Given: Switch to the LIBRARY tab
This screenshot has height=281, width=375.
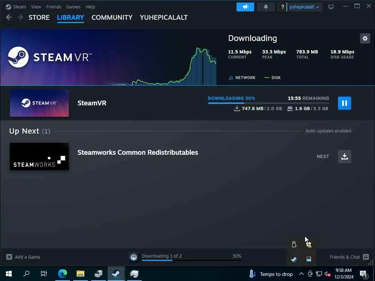Looking at the screenshot, I should tap(71, 18).
